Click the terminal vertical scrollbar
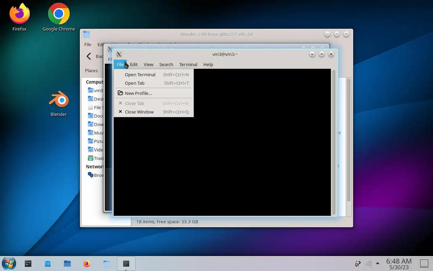433x271 pixels. tap(334, 142)
